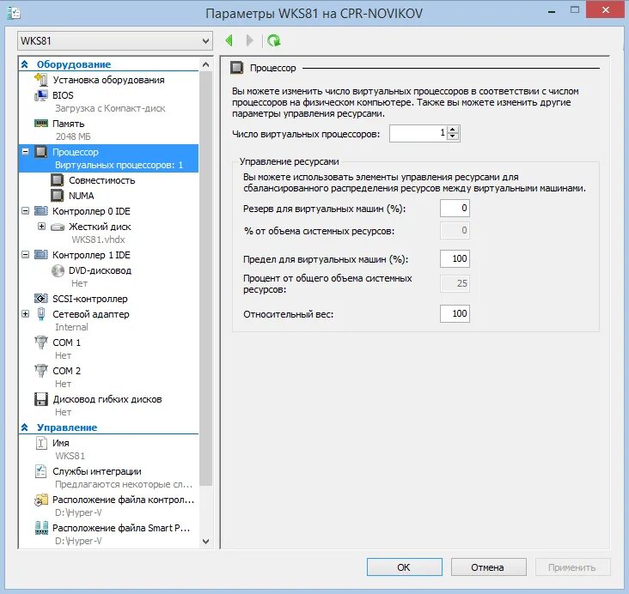Click the Имя name icon

[41, 443]
